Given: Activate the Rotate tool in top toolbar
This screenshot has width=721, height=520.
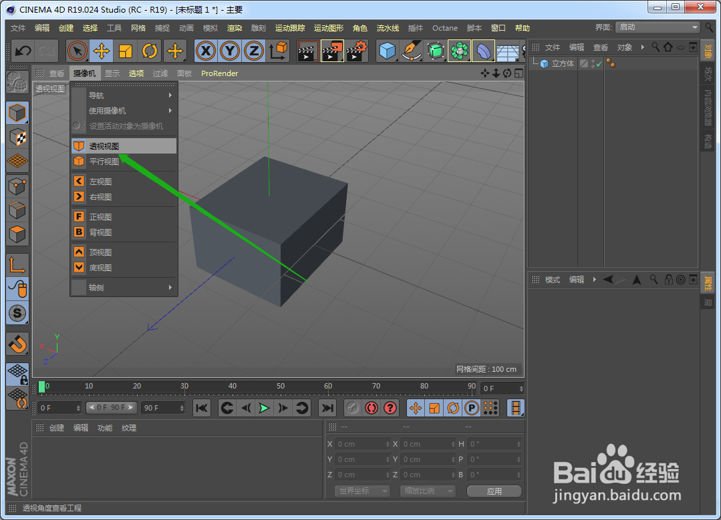Looking at the screenshot, I should click(x=150, y=51).
